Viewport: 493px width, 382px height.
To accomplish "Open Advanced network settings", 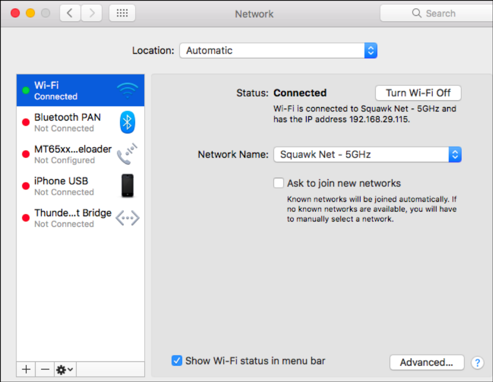I will coord(426,363).
